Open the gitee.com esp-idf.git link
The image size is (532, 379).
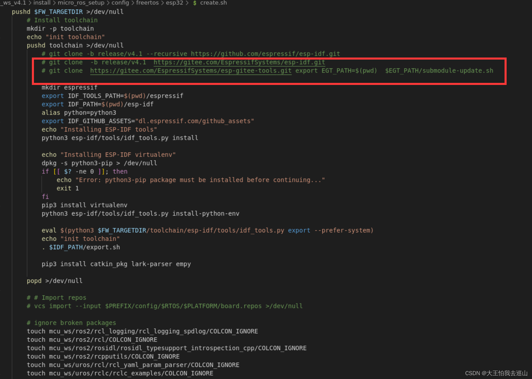pos(239,62)
